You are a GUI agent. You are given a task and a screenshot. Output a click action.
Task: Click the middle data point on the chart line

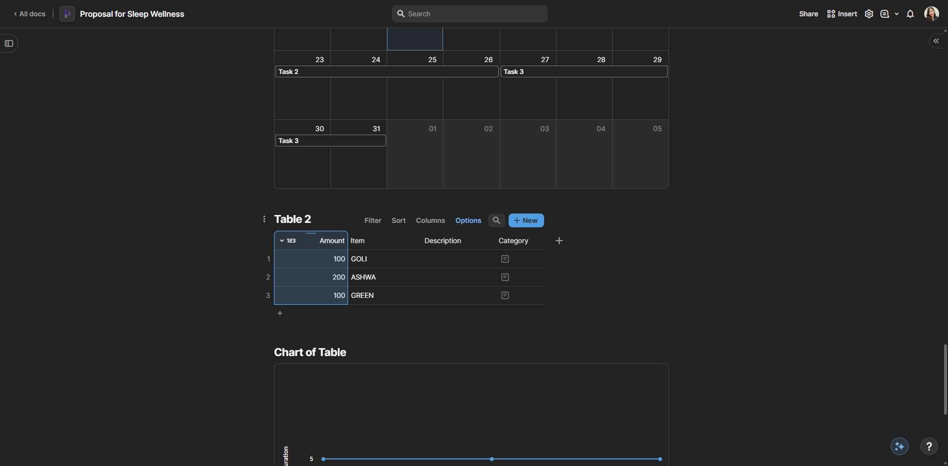(x=492, y=459)
